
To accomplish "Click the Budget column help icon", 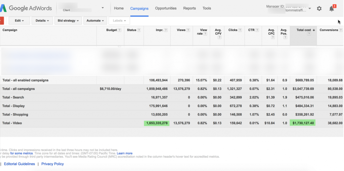I will coord(119,30).
